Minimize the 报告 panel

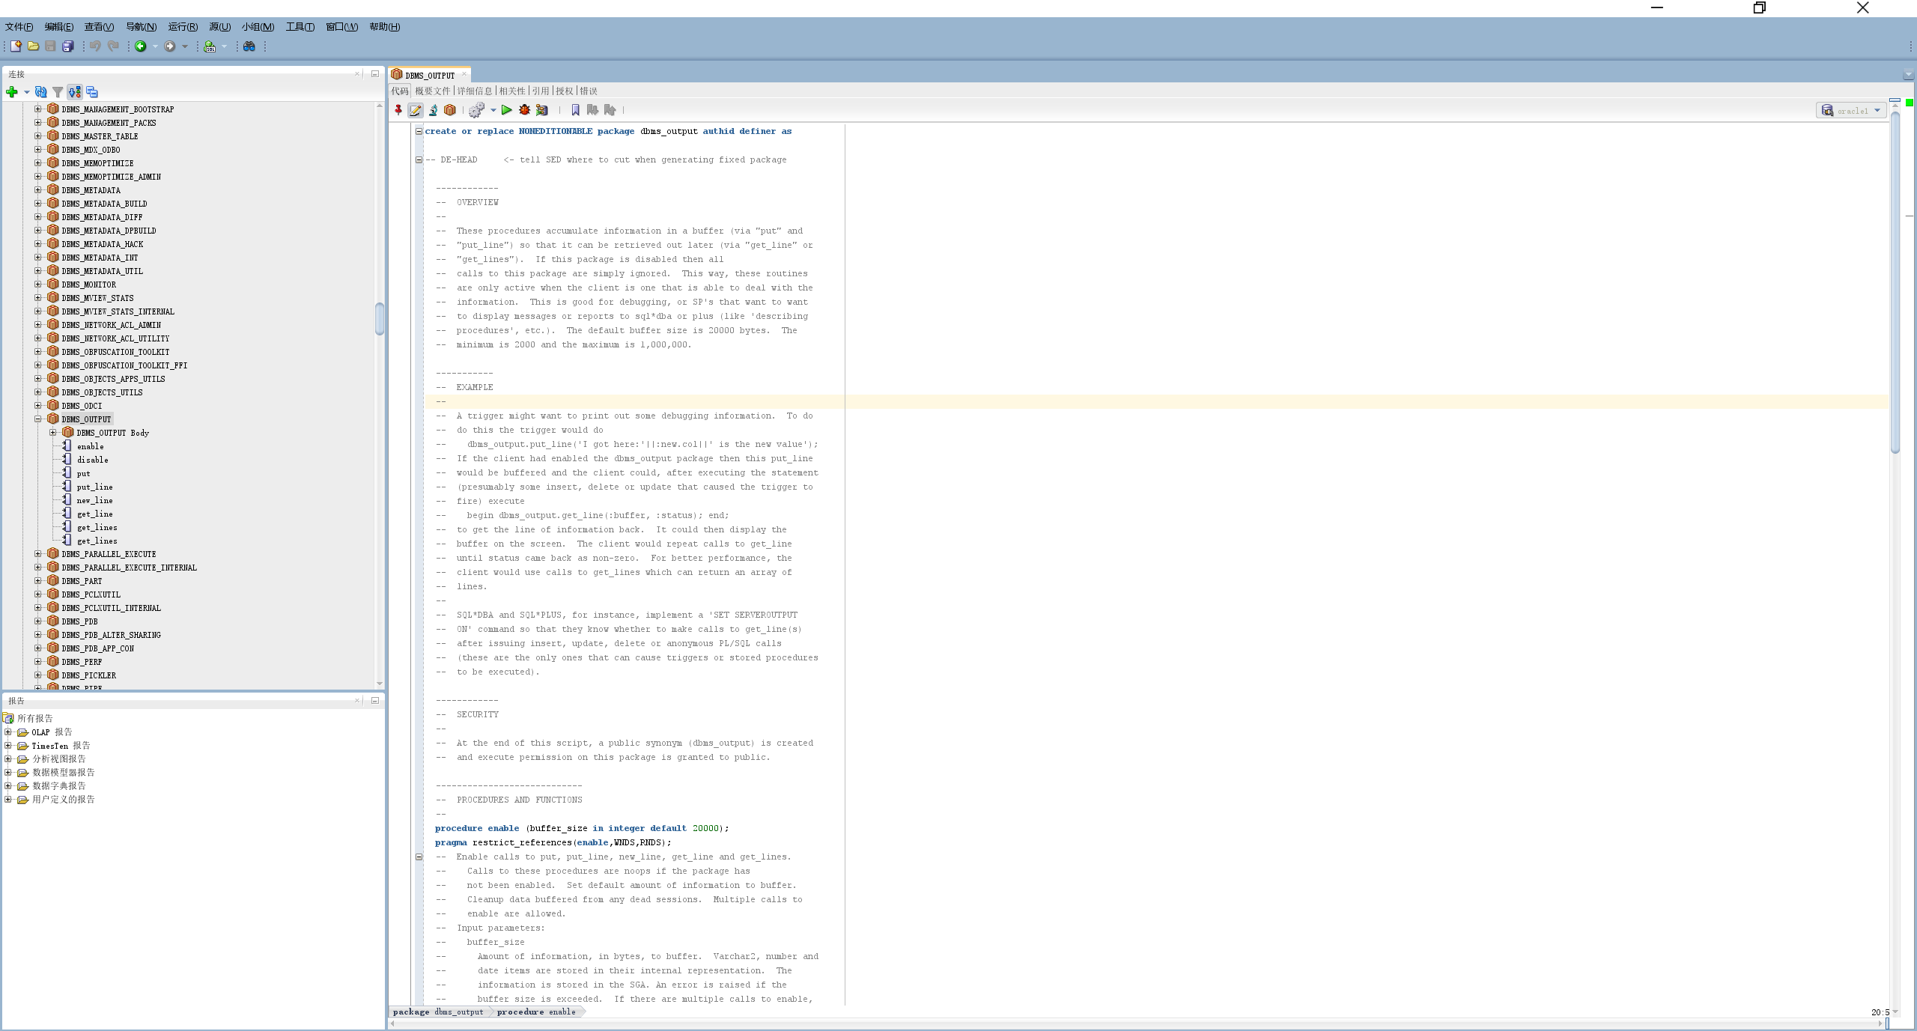pyautogui.click(x=375, y=700)
